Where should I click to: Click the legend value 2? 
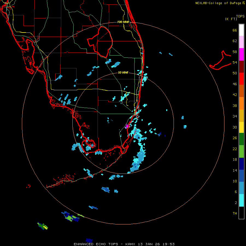pyautogui.click(x=236, y=203)
